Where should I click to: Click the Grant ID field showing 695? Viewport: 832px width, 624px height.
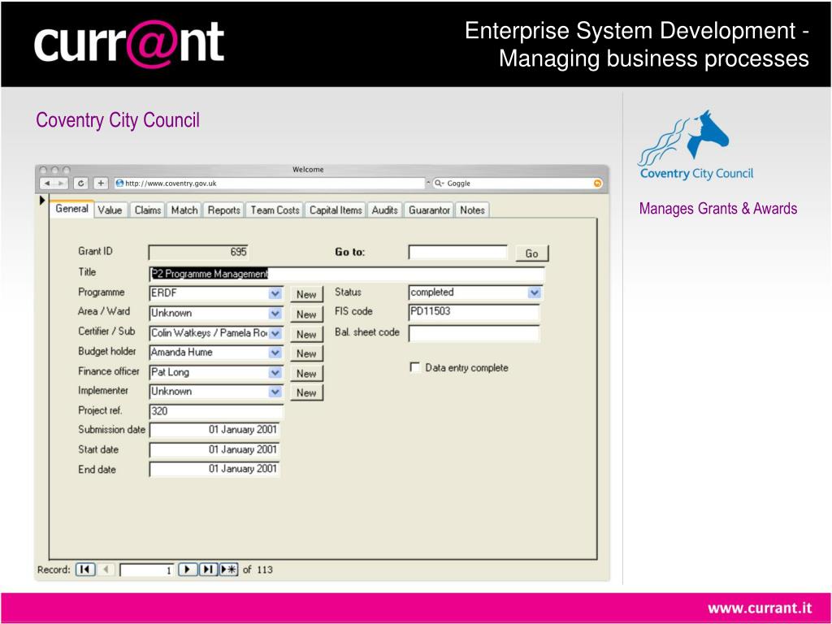coord(198,252)
